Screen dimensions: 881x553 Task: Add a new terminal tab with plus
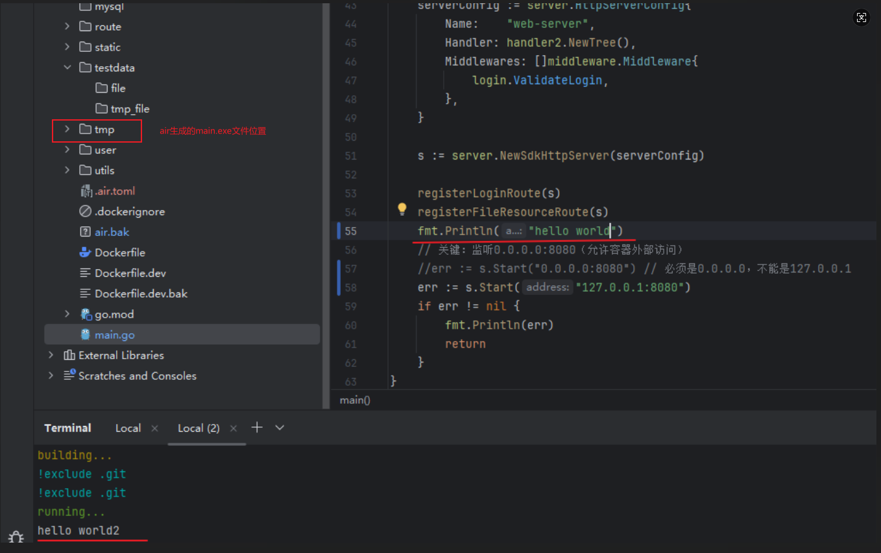257,427
